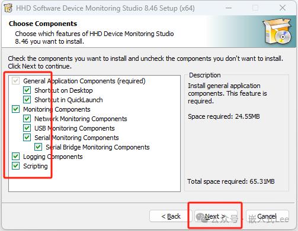Select the Logging Components label
298x231 pixels.
click(x=53, y=157)
